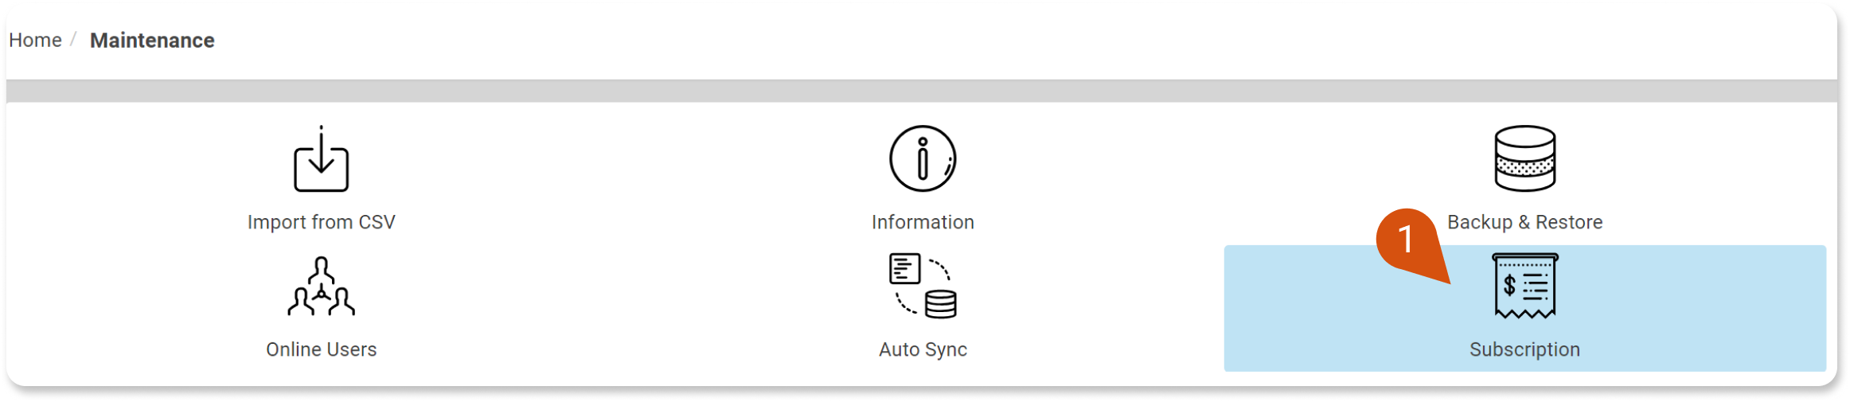Click the Maintenance breadcrumb title

(x=152, y=40)
